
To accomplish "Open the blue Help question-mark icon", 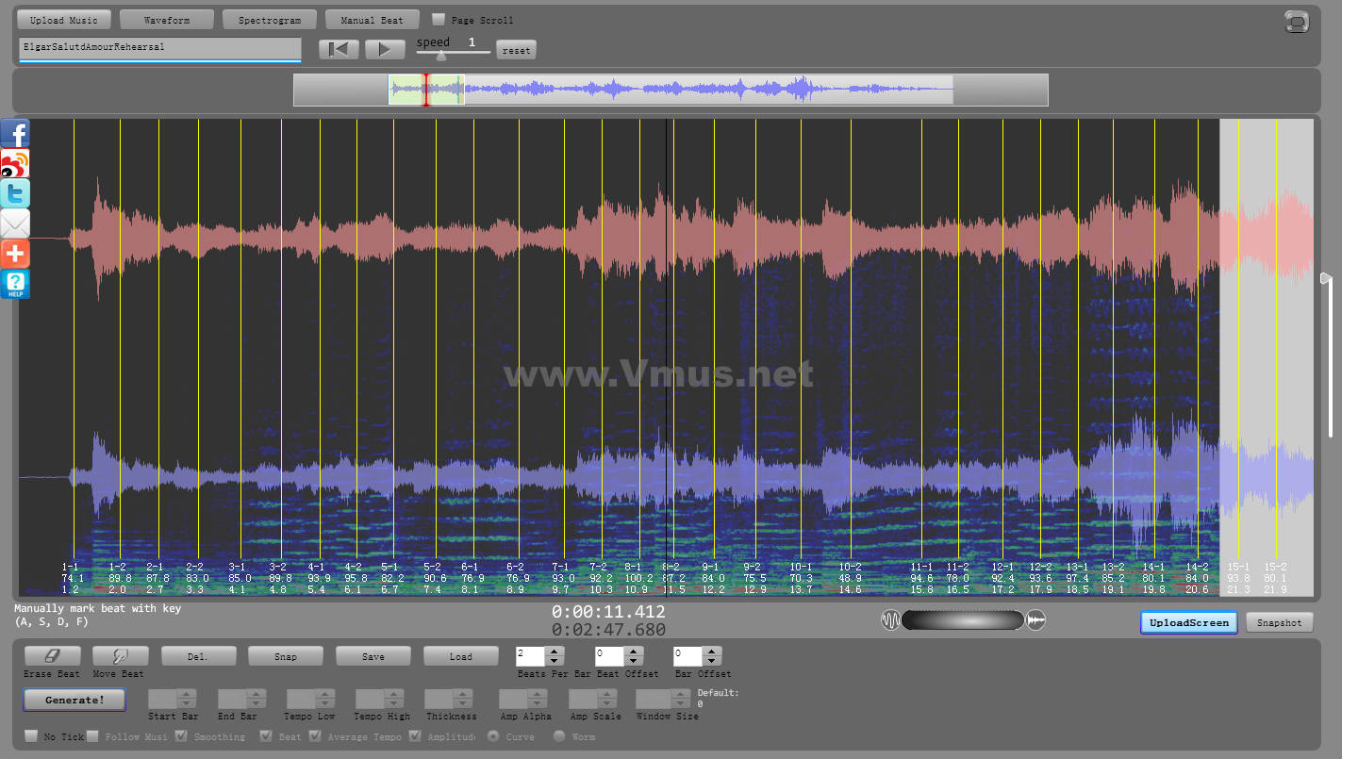I will point(15,284).
